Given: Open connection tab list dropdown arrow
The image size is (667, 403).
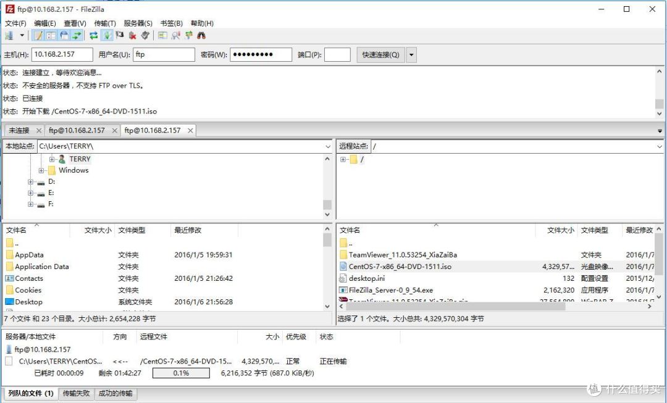Looking at the screenshot, I should (660, 131).
